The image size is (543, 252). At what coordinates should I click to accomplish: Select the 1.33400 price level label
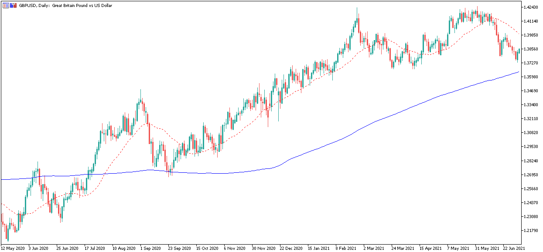pyautogui.click(x=531, y=104)
